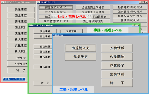The width and height of the screenshot is (149, 94).
Task: Click 終了 in the work info window
Action: 117,83
